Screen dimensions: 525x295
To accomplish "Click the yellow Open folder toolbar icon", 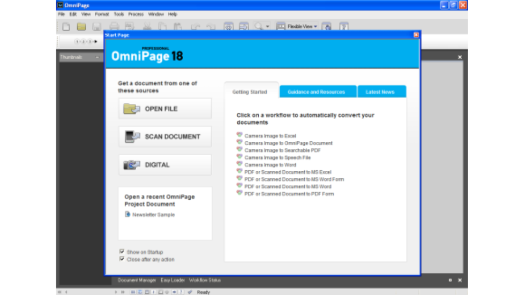I will click(81, 26).
